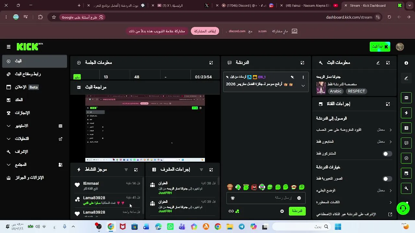The width and height of the screenshot is (415, 233).
Task: Click the chat message input field
Action: [266, 198]
